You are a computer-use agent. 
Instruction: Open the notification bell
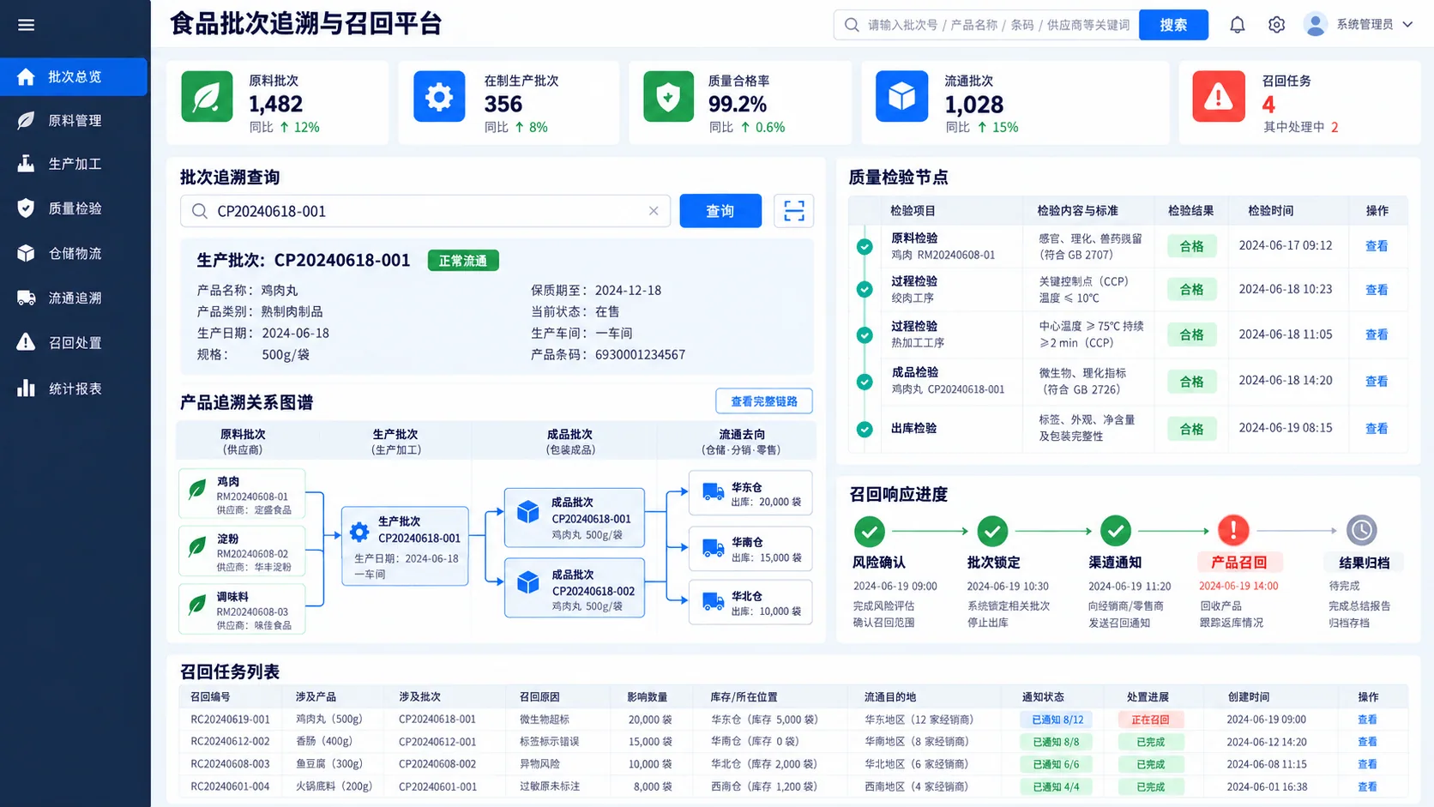(x=1237, y=25)
